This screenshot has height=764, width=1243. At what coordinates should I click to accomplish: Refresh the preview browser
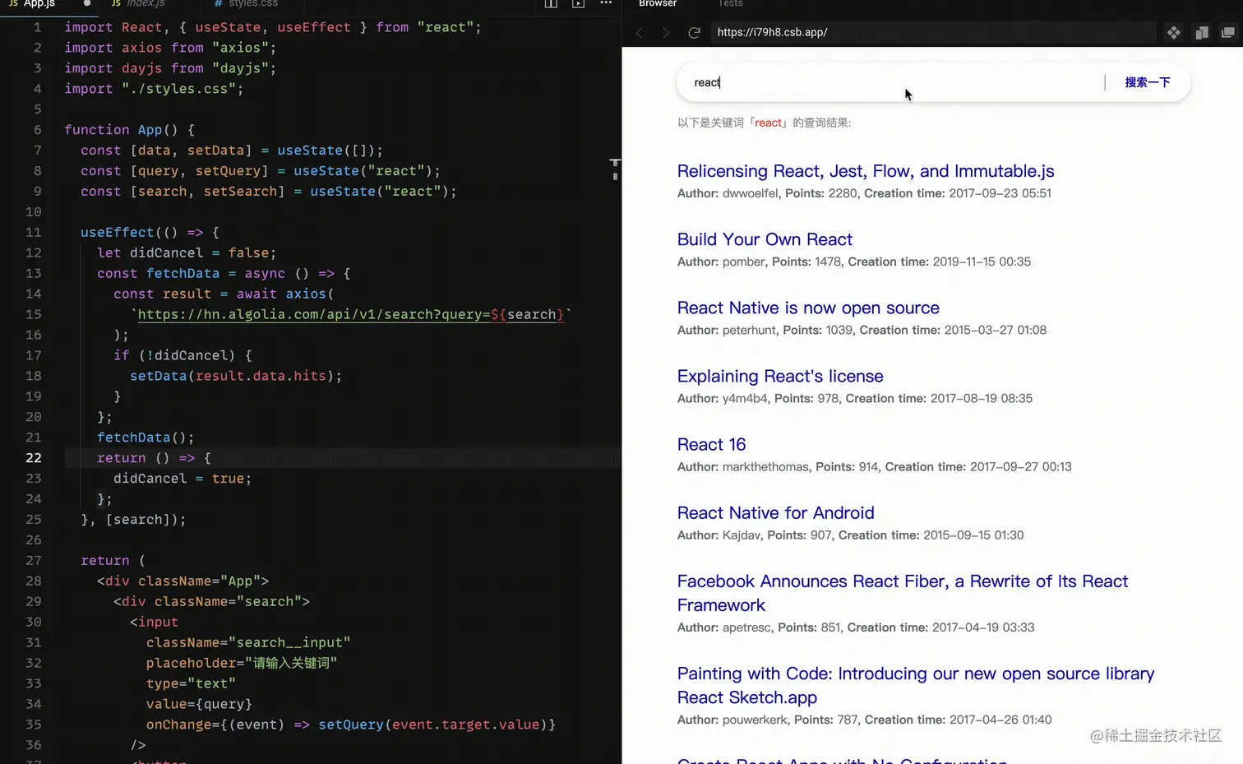coord(694,33)
